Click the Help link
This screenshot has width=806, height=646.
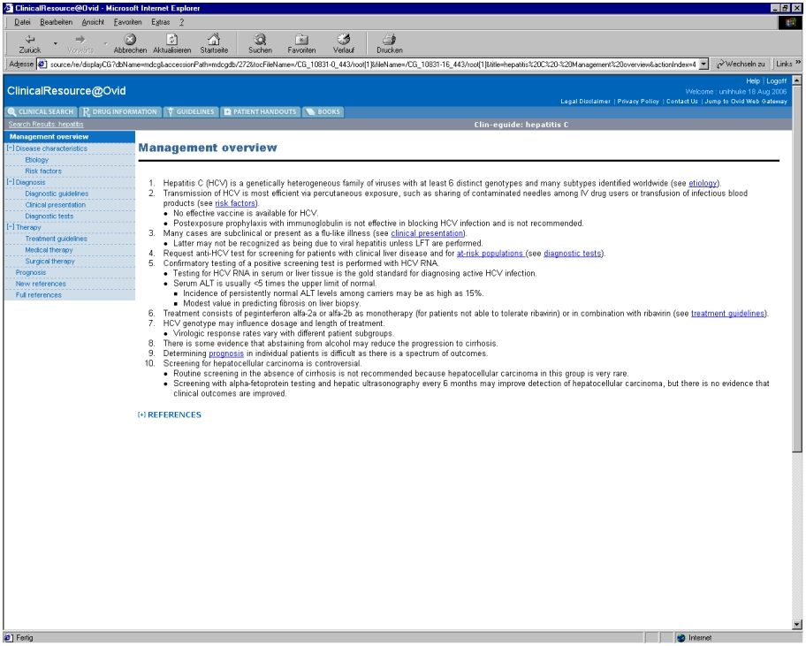pos(753,81)
